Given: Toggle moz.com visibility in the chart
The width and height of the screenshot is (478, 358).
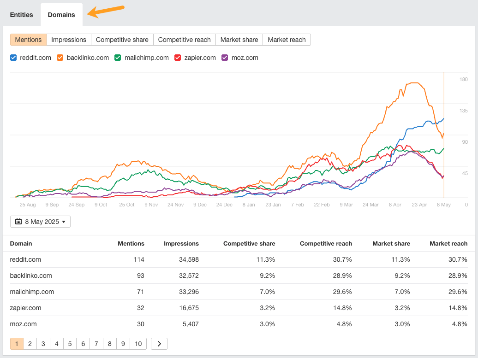Looking at the screenshot, I should pyautogui.click(x=225, y=58).
